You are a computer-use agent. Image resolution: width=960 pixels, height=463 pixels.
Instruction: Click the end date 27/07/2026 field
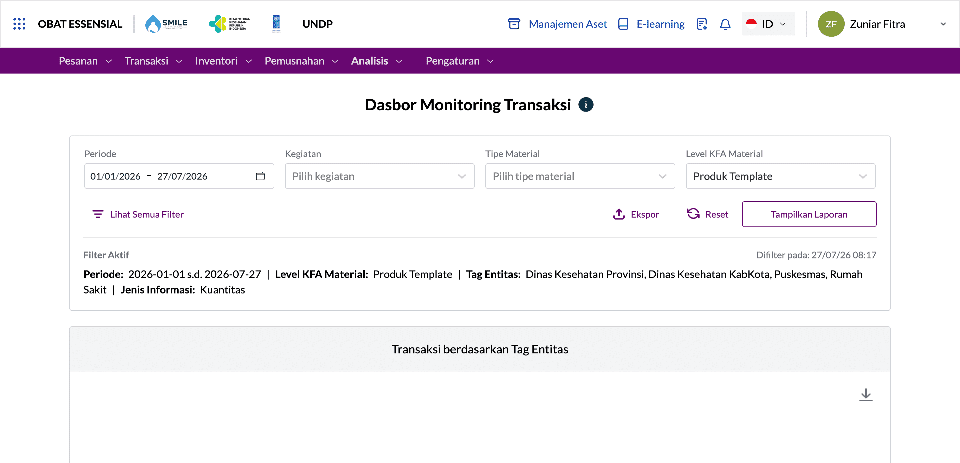pos(182,176)
